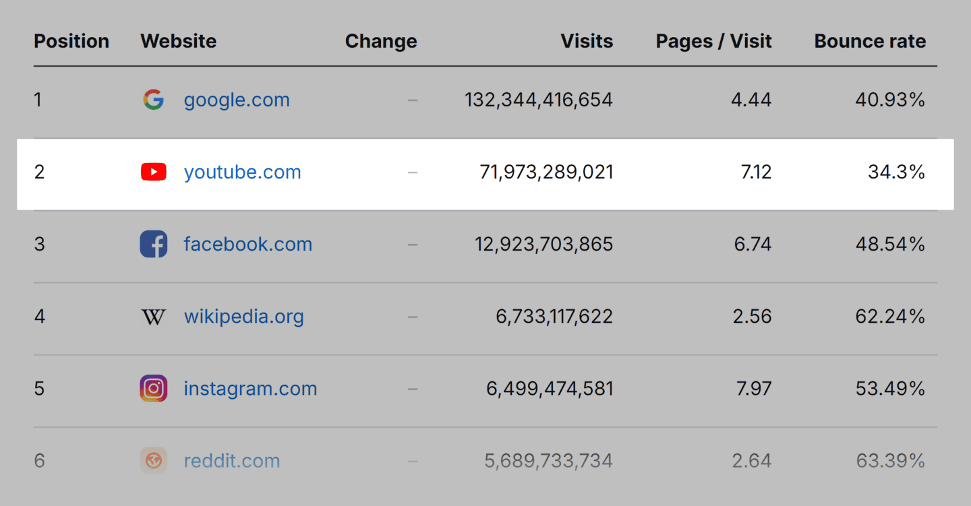Click the YouTube play-button icon
Image resolution: width=971 pixels, height=506 pixels.
coord(154,172)
